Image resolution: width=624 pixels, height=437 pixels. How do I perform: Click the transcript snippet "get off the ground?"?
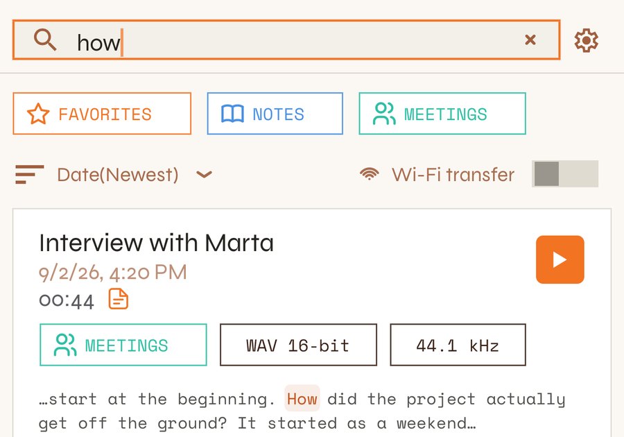click(132, 423)
